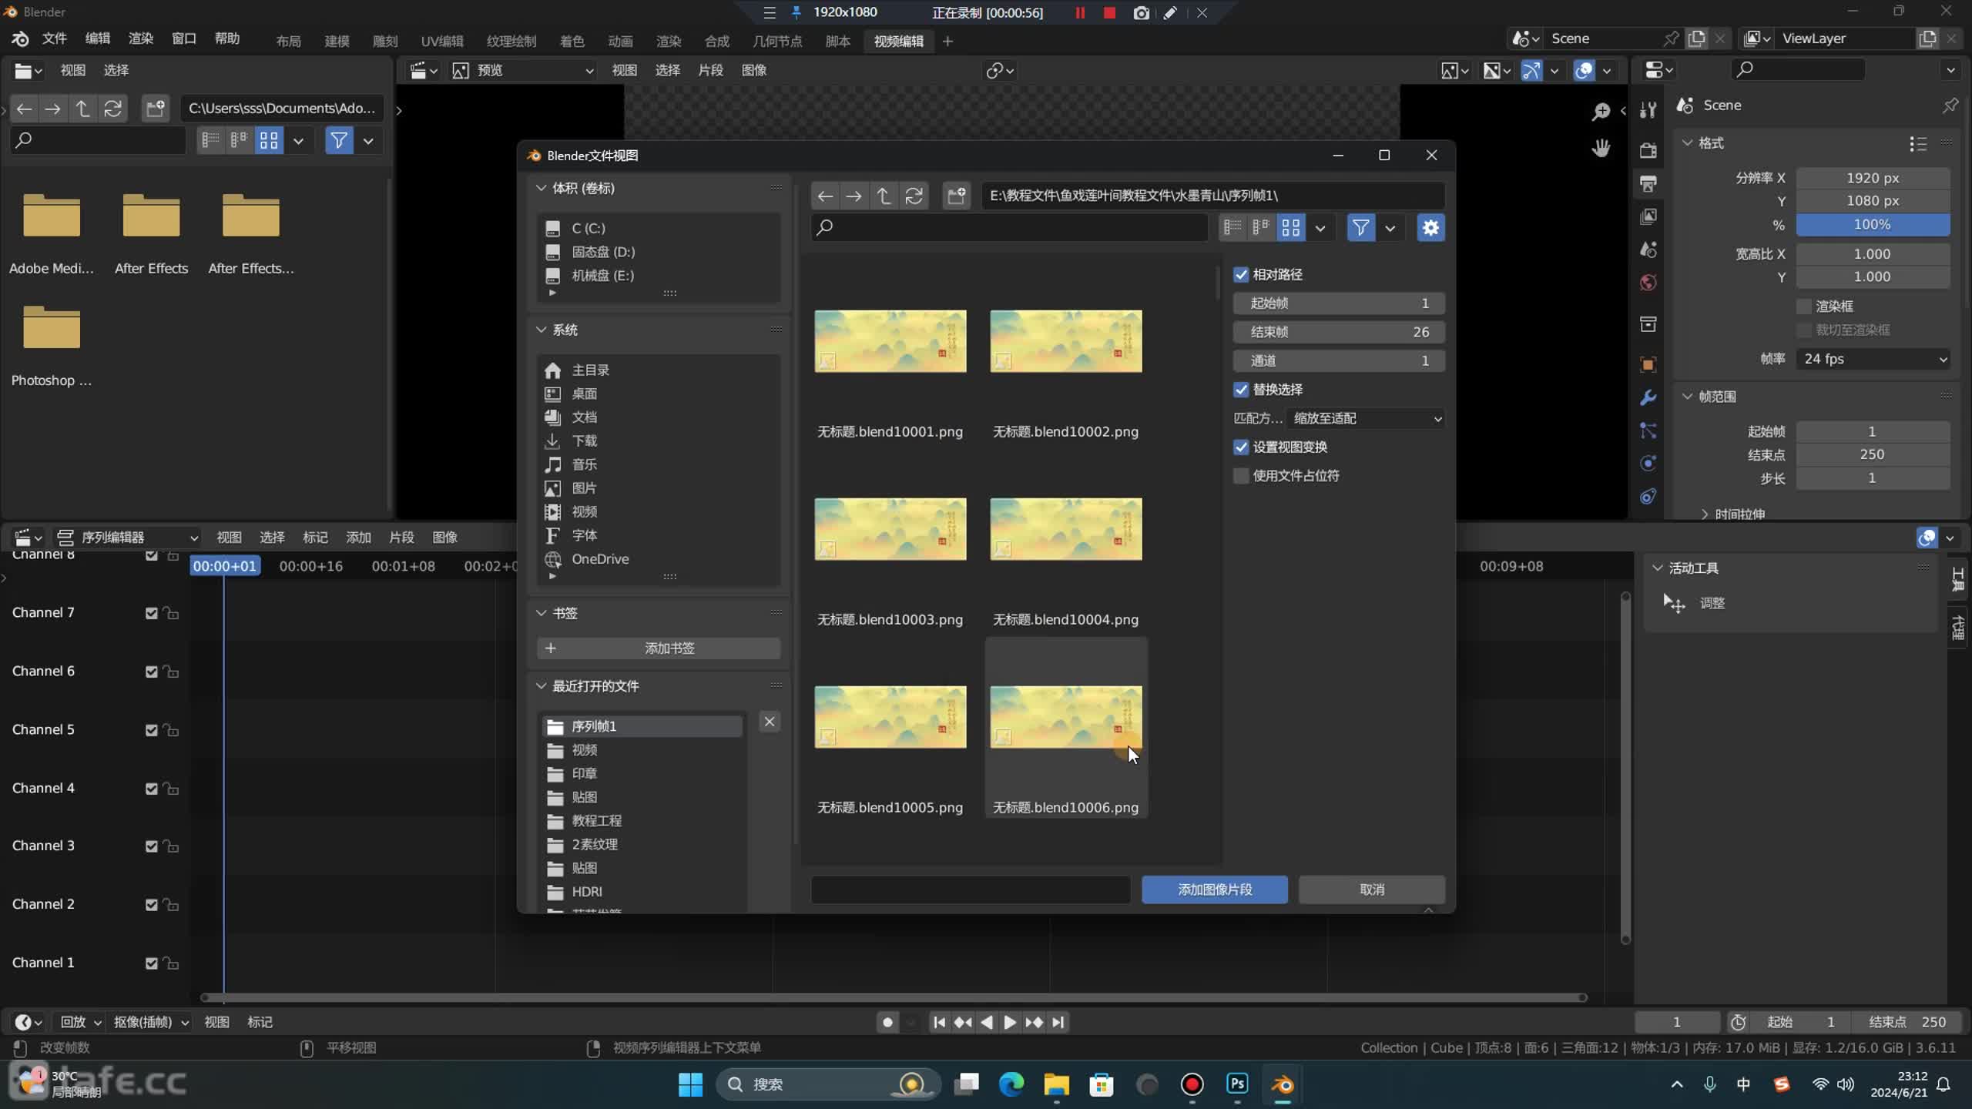
Task: Toggle Channel 4 mute checkbox
Action: (152, 789)
